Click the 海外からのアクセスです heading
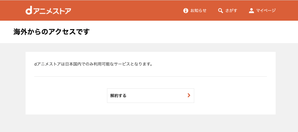This screenshot has height=132, width=298. [51, 32]
